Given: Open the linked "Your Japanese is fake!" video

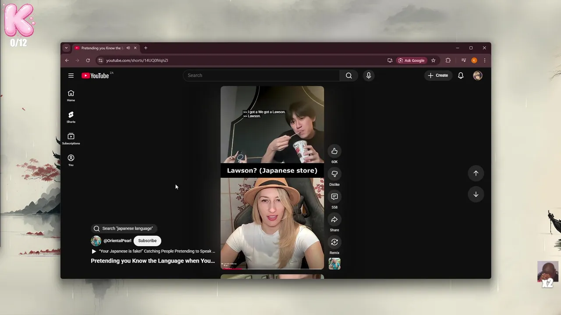Looking at the screenshot, I should click(153, 252).
